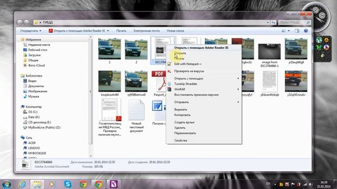Click the volume icon in system tray
The image size is (337, 189).
(x=311, y=184)
